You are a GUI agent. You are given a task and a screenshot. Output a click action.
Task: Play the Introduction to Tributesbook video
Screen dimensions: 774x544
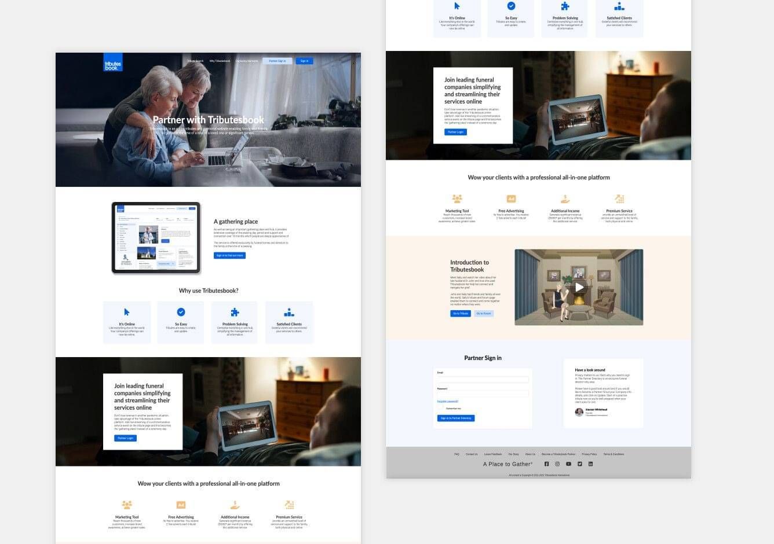pos(579,287)
